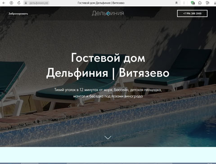Click the page title Гостевой дом Дельфиния | Витязево in address bar
Screen dimensions: 216x164
101,3
